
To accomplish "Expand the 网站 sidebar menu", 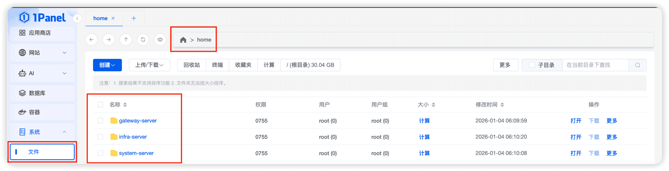I will (x=42, y=53).
